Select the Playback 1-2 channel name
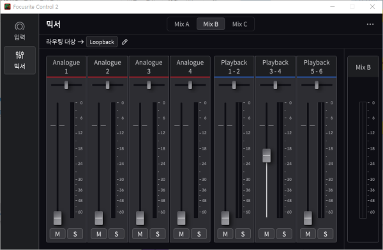383x250 pixels. [234, 66]
